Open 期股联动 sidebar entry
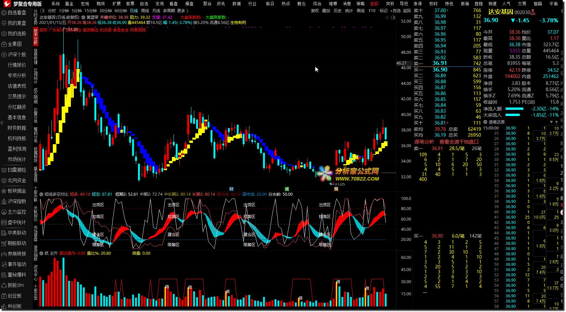This screenshot has width=566, height=312. (14, 243)
